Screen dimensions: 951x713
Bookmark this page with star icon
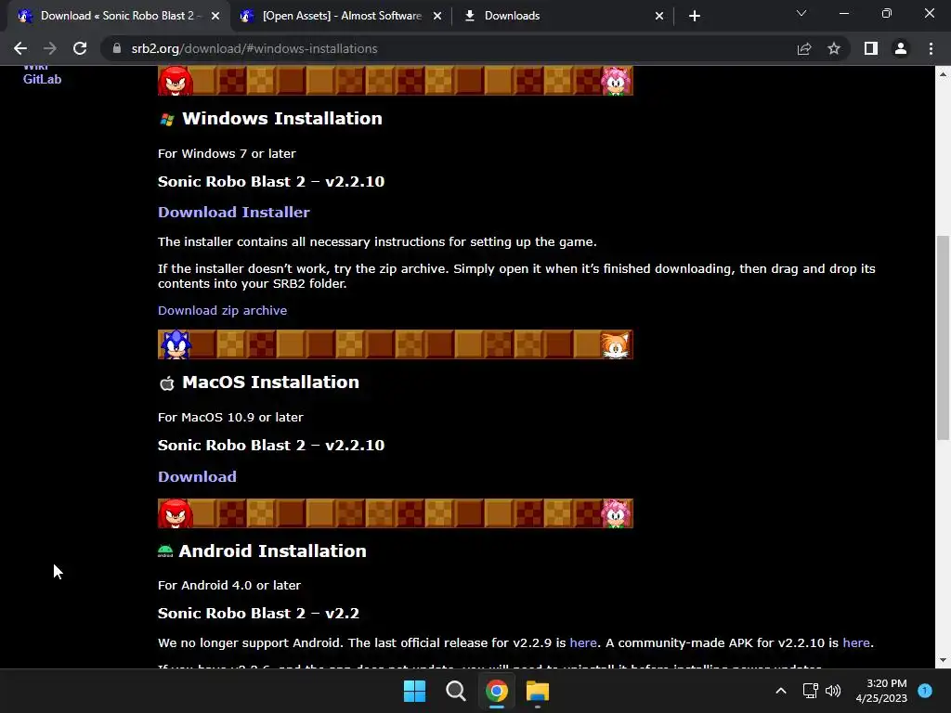coord(834,48)
